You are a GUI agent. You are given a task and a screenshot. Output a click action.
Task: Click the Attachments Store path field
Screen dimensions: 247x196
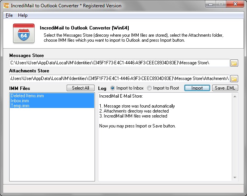[x=119, y=78]
